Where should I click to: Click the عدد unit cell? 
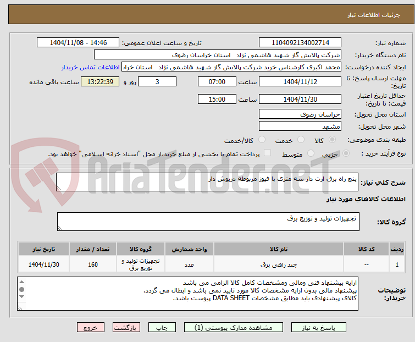[x=189, y=264]
